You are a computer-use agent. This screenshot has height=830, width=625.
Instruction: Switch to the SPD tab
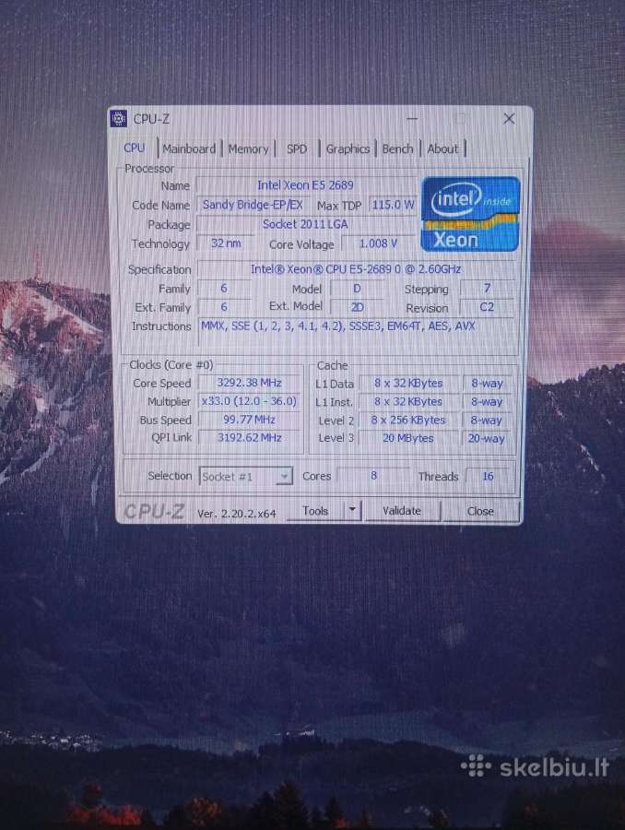tap(297, 149)
